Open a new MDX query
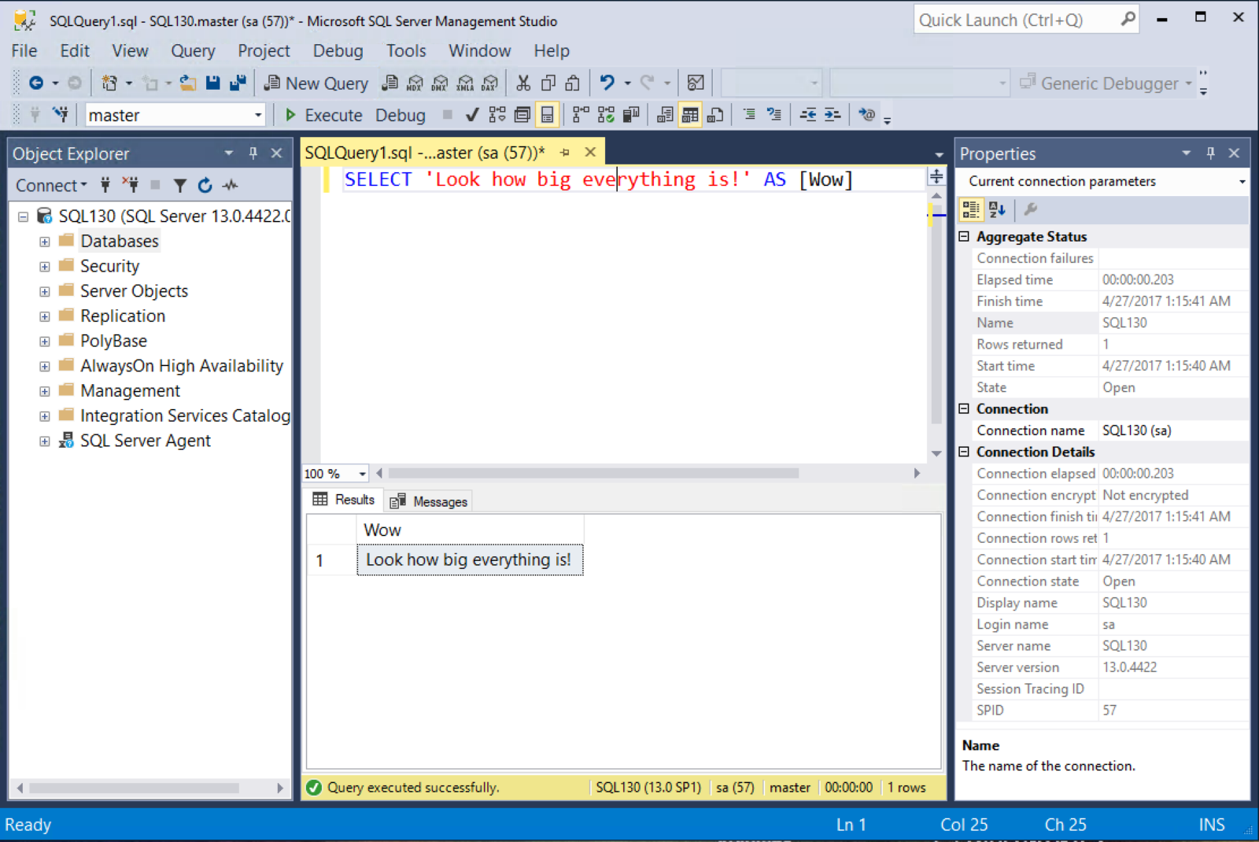This screenshot has height=842, width=1259. click(x=415, y=83)
